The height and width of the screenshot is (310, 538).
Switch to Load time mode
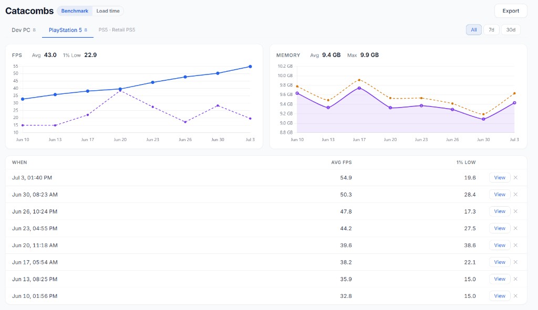pyautogui.click(x=108, y=11)
